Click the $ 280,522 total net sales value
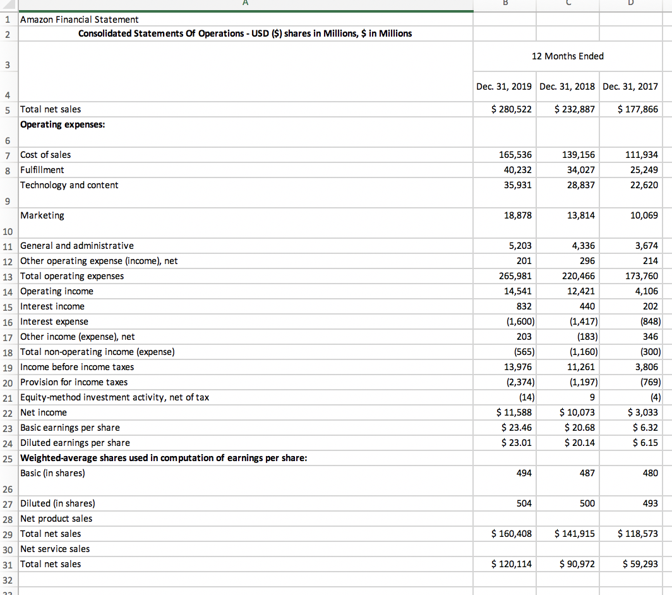Viewport: 672px width, 595px height. click(512, 109)
